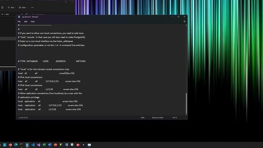Click the scroll up arrow in Notepad
Image resolution: width=263 pixels, height=148 pixels.
186,25
